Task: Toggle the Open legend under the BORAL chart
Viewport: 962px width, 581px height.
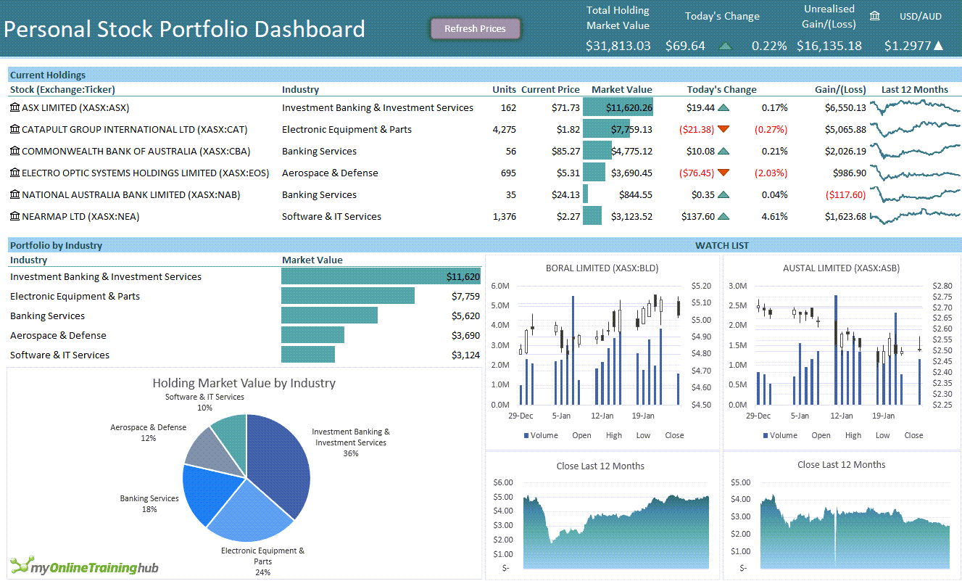Action: (x=580, y=434)
